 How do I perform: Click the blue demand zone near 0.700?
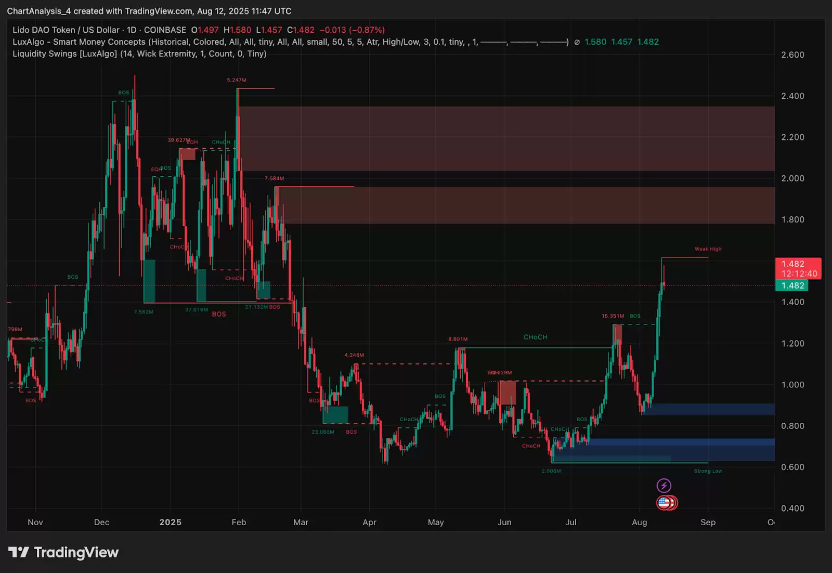(676, 450)
